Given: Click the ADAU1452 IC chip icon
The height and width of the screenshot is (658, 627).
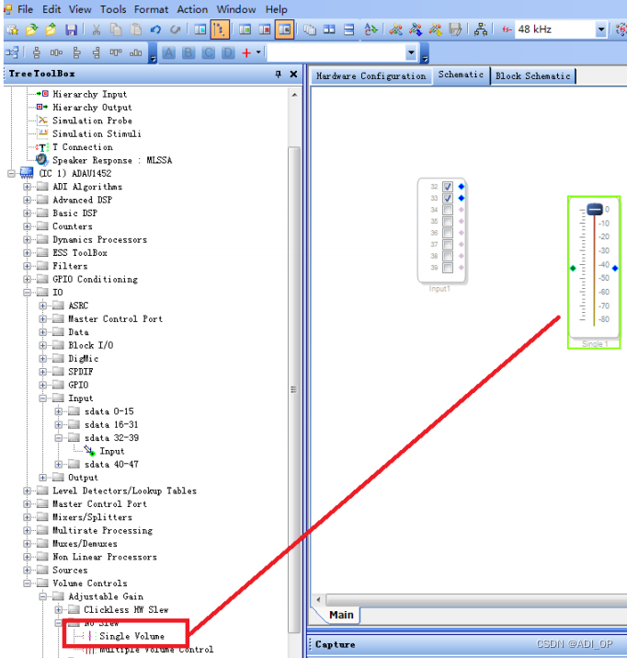Looking at the screenshot, I should [27, 173].
